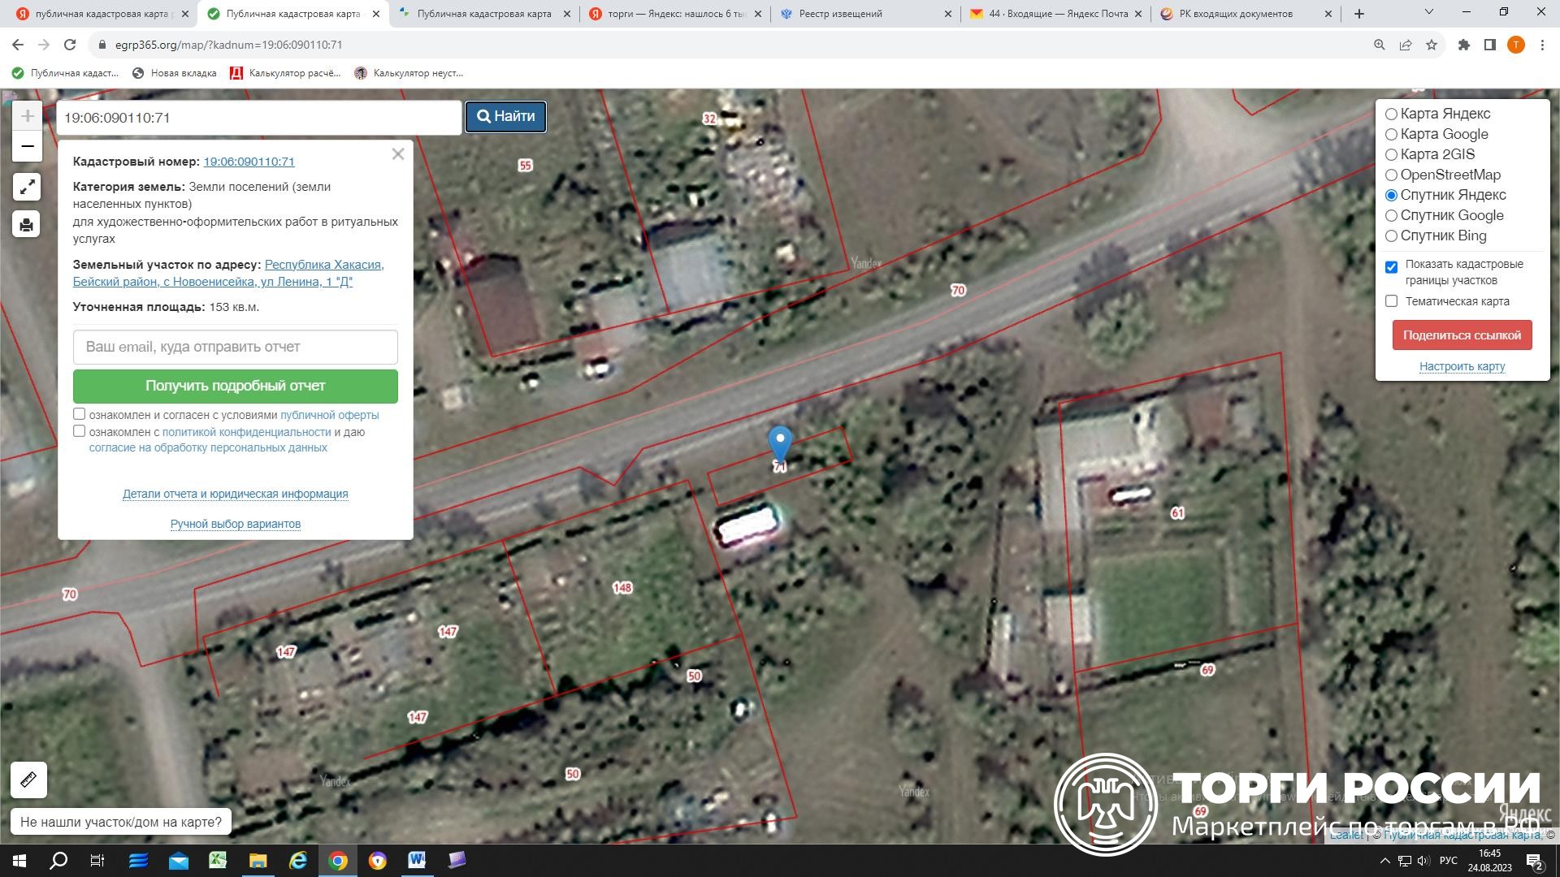
Task: Zoom out the map with minus button
Action: [x=27, y=146]
